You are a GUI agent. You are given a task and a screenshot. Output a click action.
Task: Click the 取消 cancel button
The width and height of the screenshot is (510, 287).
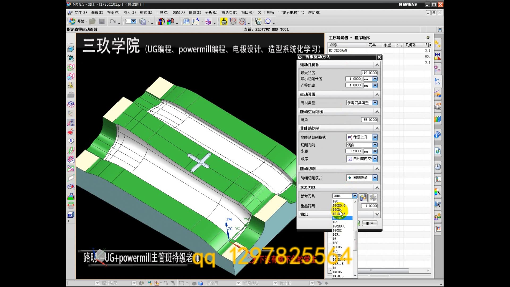(x=369, y=223)
